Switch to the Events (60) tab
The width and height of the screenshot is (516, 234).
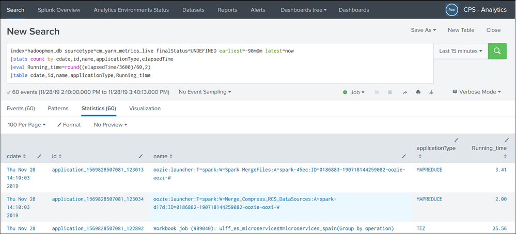[21, 108]
